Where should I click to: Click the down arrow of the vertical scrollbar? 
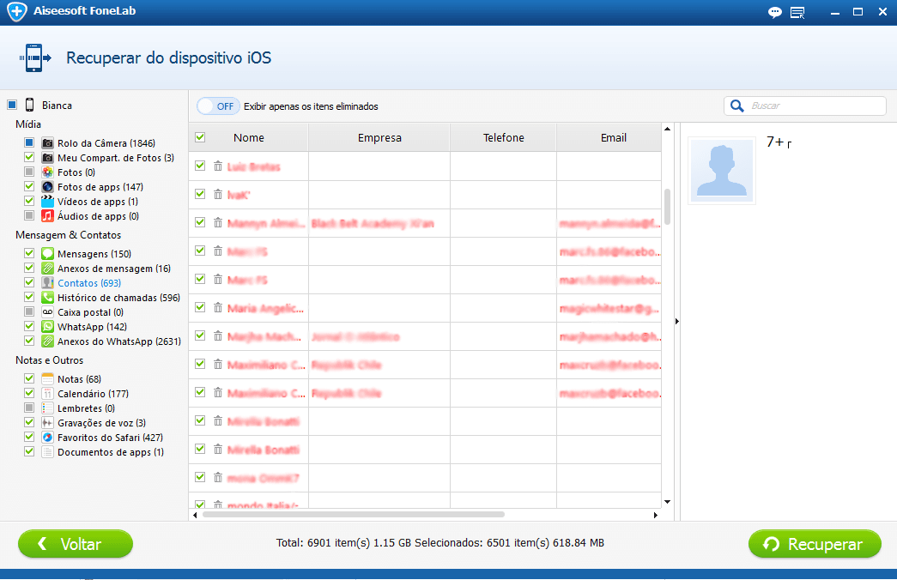pos(667,501)
